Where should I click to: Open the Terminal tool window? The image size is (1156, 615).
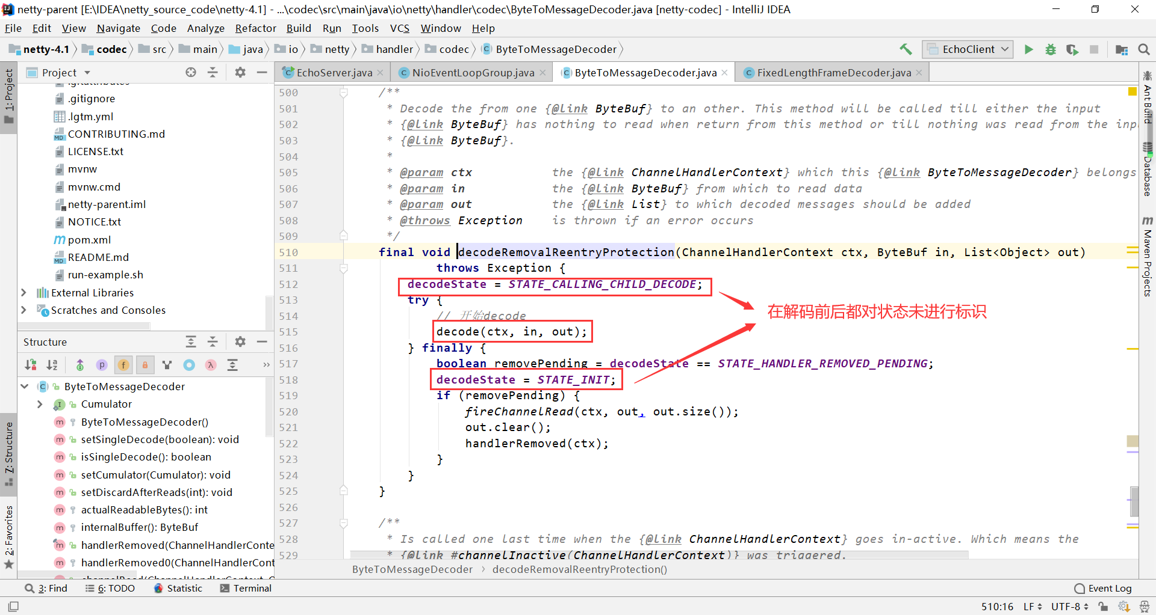click(x=246, y=589)
